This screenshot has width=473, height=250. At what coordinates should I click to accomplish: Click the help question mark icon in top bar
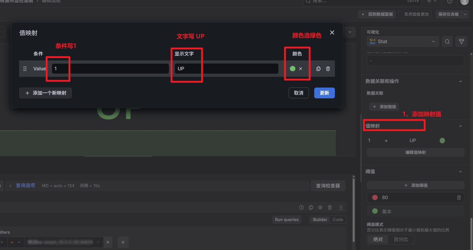pos(450,1)
